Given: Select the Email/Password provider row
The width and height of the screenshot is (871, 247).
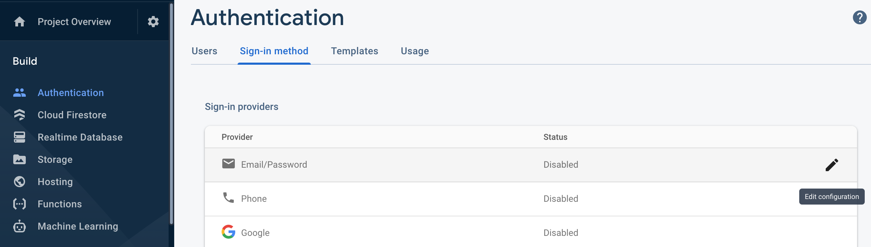Looking at the screenshot, I should tap(531, 165).
